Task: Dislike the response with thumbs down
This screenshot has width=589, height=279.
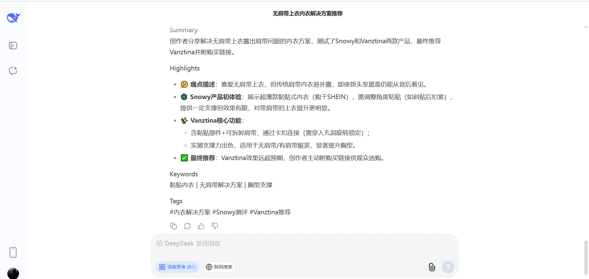Action: [214, 226]
